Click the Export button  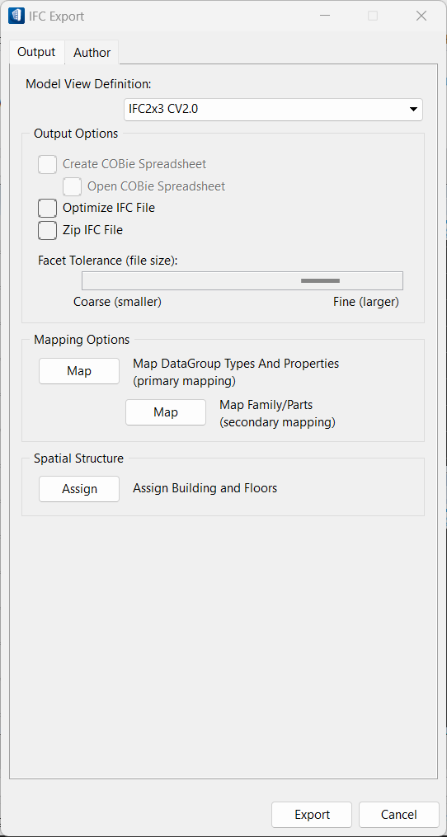(312, 815)
